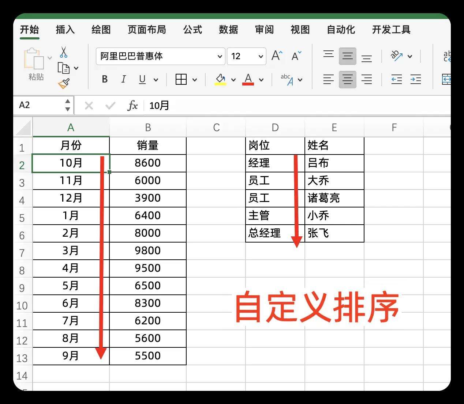The width and height of the screenshot is (464, 404).
Task: Click the Name Box showing A2
Action: 37,105
